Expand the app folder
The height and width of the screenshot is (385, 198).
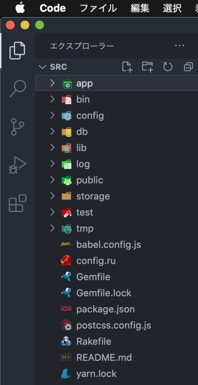pos(116,83)
